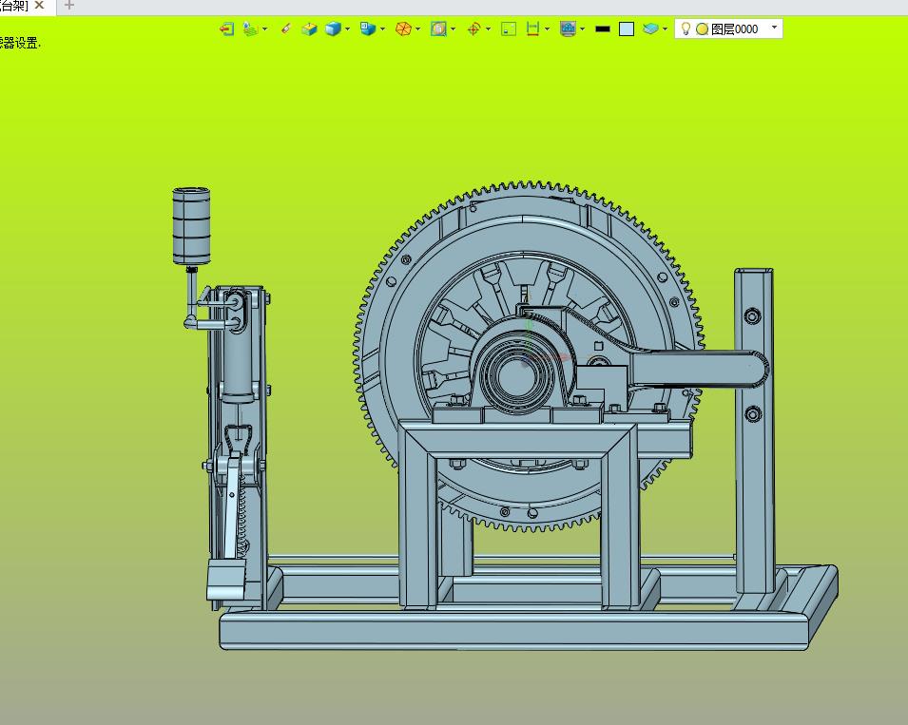Open a new tab with plus button

68,6
